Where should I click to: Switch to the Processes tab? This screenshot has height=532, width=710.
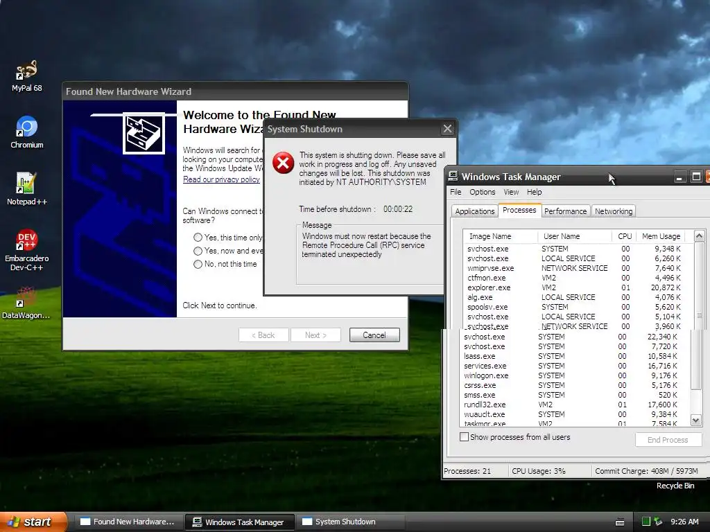pos(519,211)
